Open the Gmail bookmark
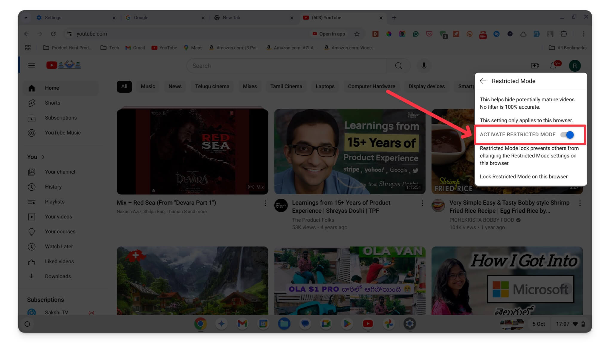Screen dimensions: 610x343 pyautogui.click(x=135, y=48)
